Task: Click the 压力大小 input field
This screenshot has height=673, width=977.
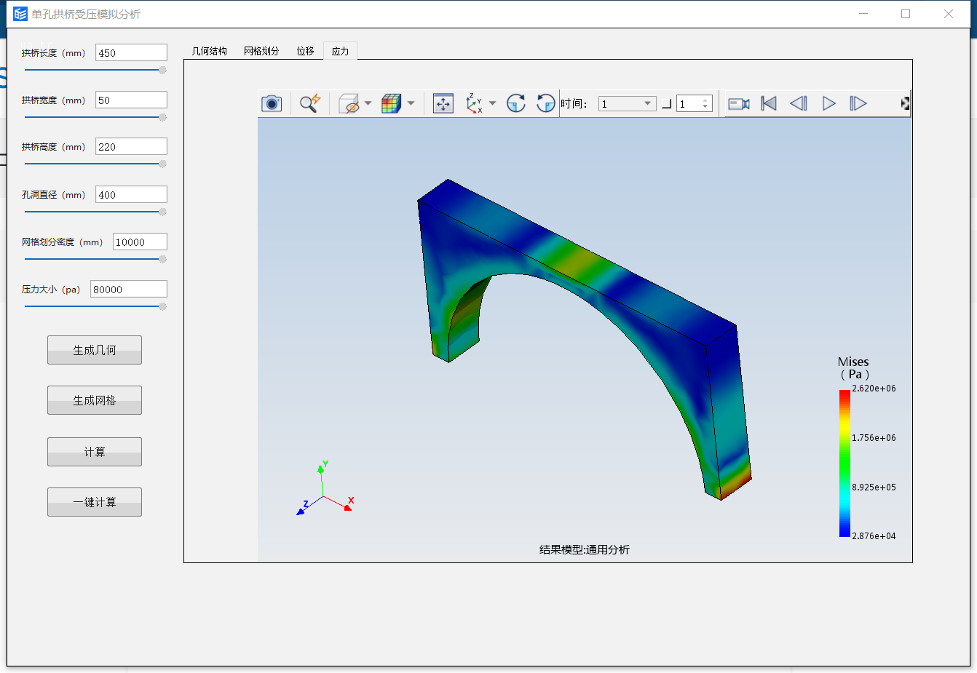Action: [129, 289]
